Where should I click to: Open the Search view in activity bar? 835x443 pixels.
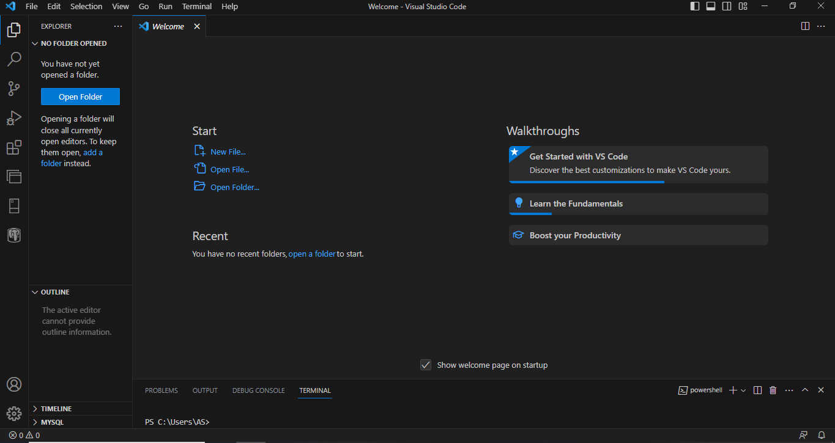point(14,59)
